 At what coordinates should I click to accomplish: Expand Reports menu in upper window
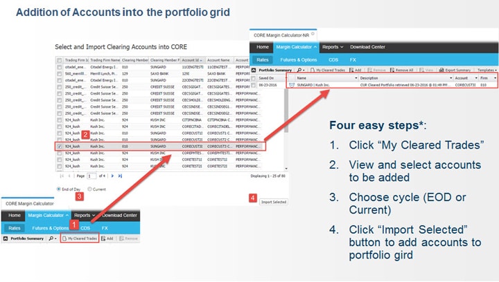pos(333,47)
